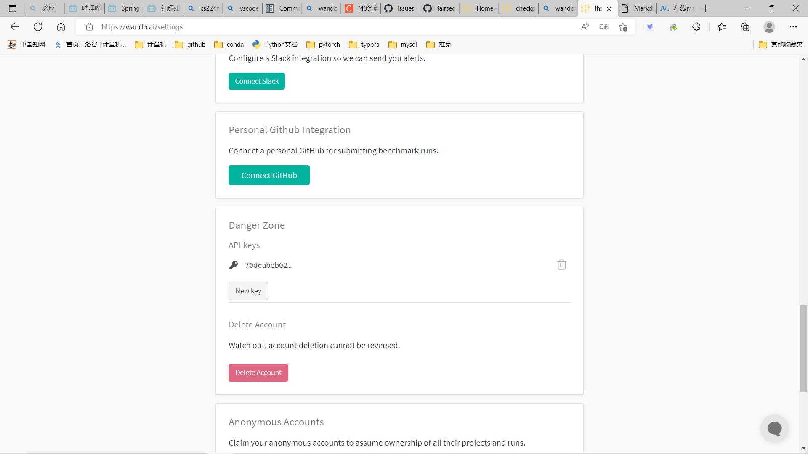The image size is (808, 454).
Task: Click the home icon in browser toolbar
Action: click(x=61, y=26)
